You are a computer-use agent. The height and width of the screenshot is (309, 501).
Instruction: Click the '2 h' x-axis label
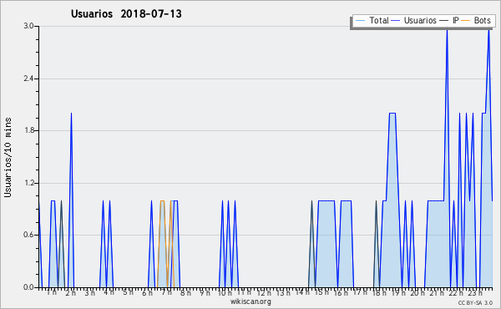click(x=71, y=292)
